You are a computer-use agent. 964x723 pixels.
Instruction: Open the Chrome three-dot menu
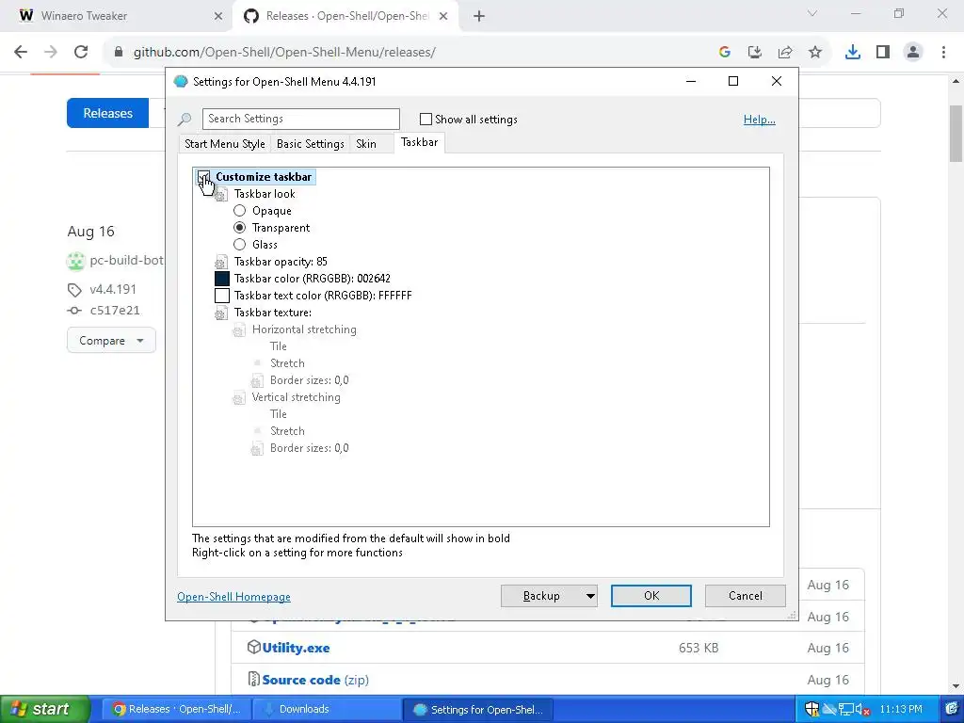[943, 53]
